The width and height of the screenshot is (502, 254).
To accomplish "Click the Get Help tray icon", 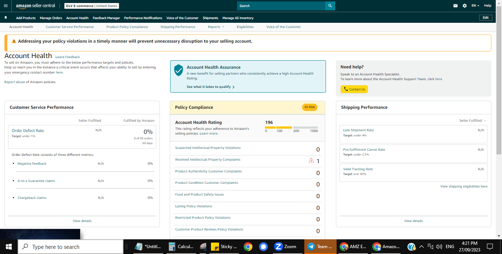I will point(412,247).
